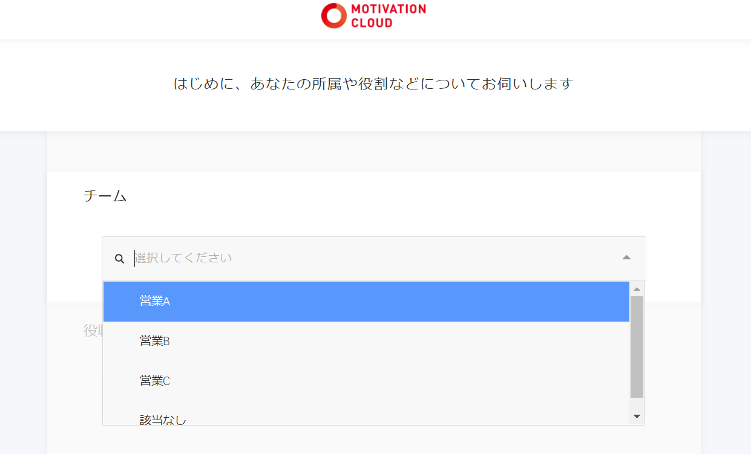Click the dropdown list scroll-up arrow
Screen dimensions: 751x454
[637, 289]
